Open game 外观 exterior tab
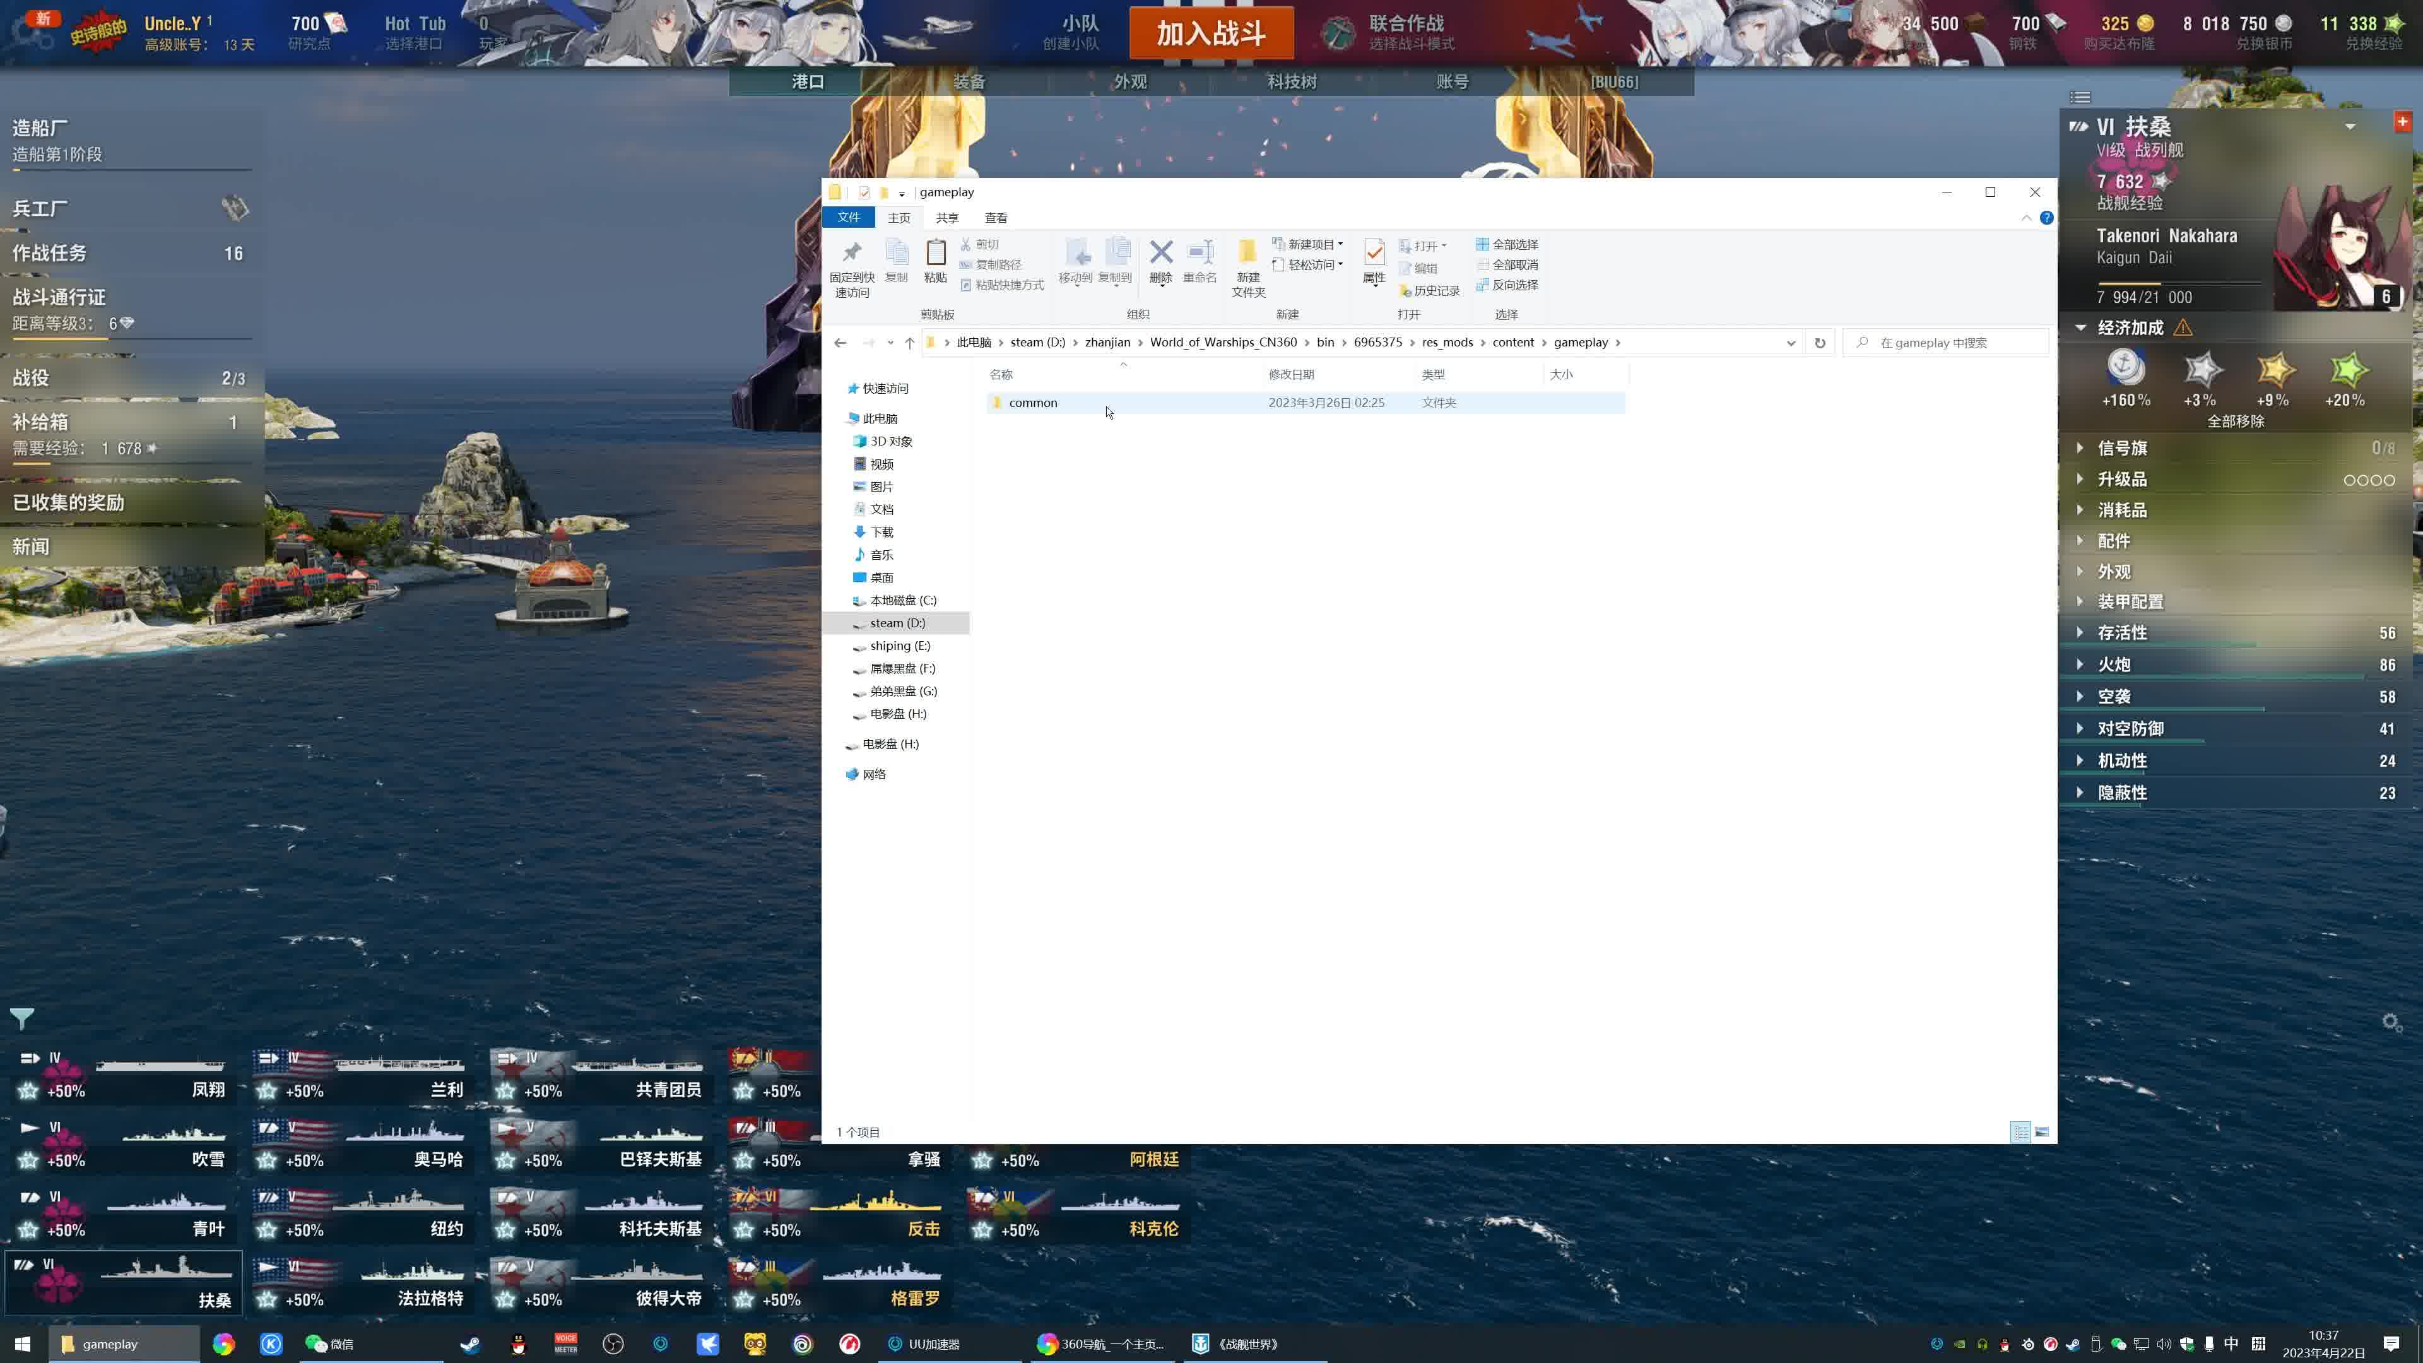The height and width of the screenshot is (1363, 2423). click(1129, 82)
